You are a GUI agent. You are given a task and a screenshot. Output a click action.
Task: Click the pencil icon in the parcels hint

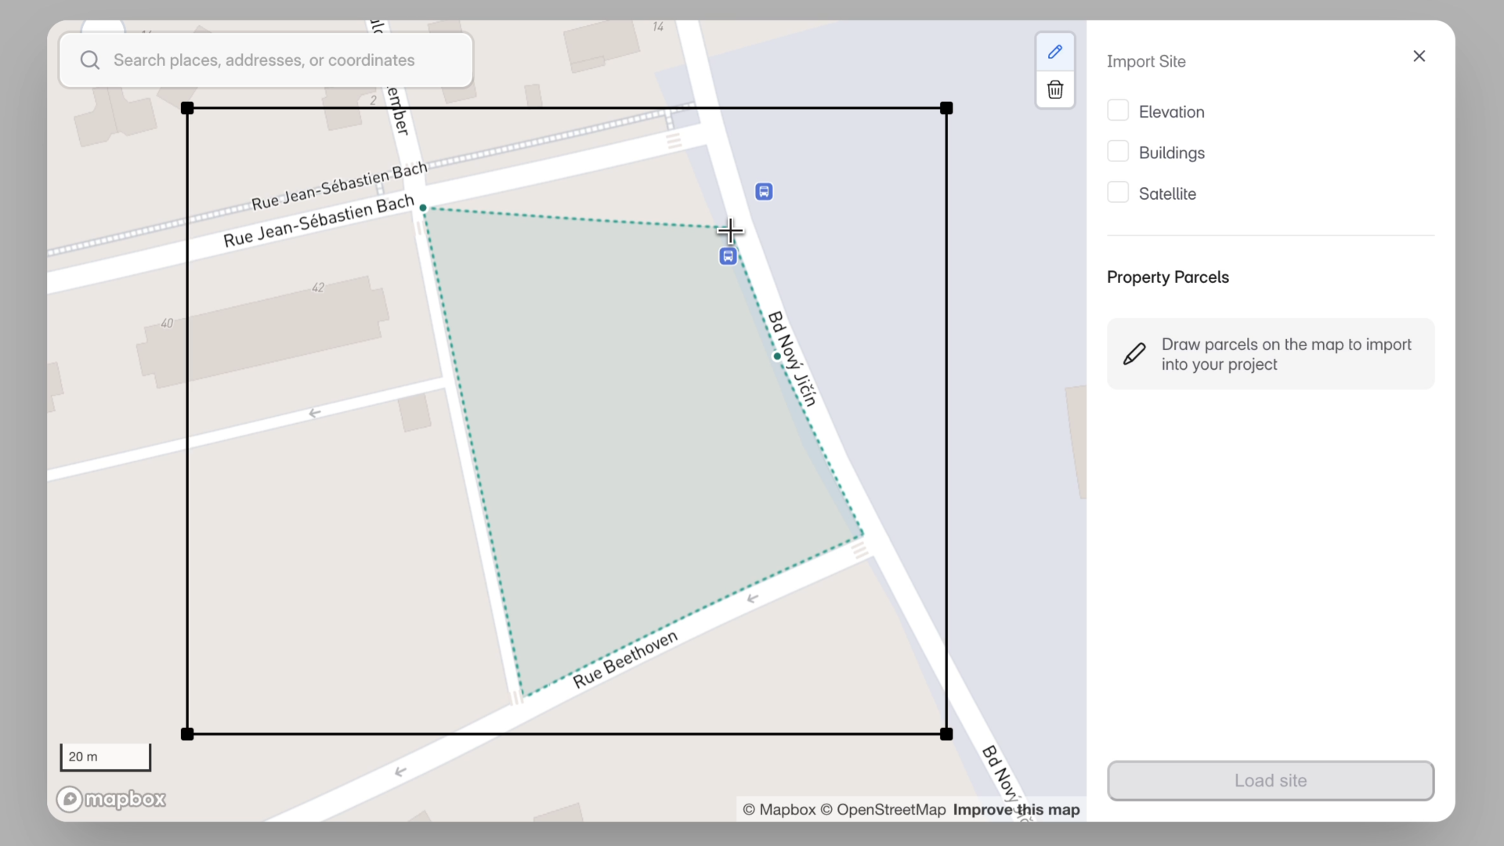tap(1134, 354)
